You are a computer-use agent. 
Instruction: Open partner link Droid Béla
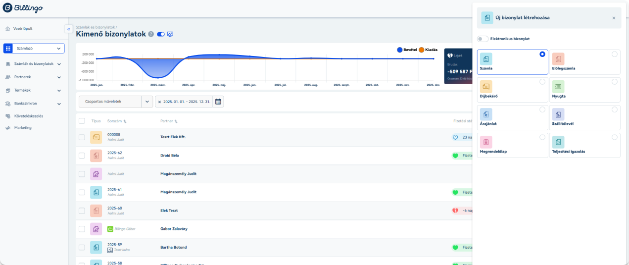point(170,156)
